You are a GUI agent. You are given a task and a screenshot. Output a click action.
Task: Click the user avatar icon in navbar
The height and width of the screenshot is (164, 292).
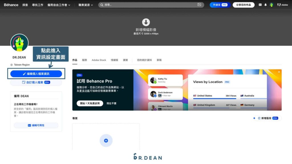pyautogui.click(x=271, y=5)
